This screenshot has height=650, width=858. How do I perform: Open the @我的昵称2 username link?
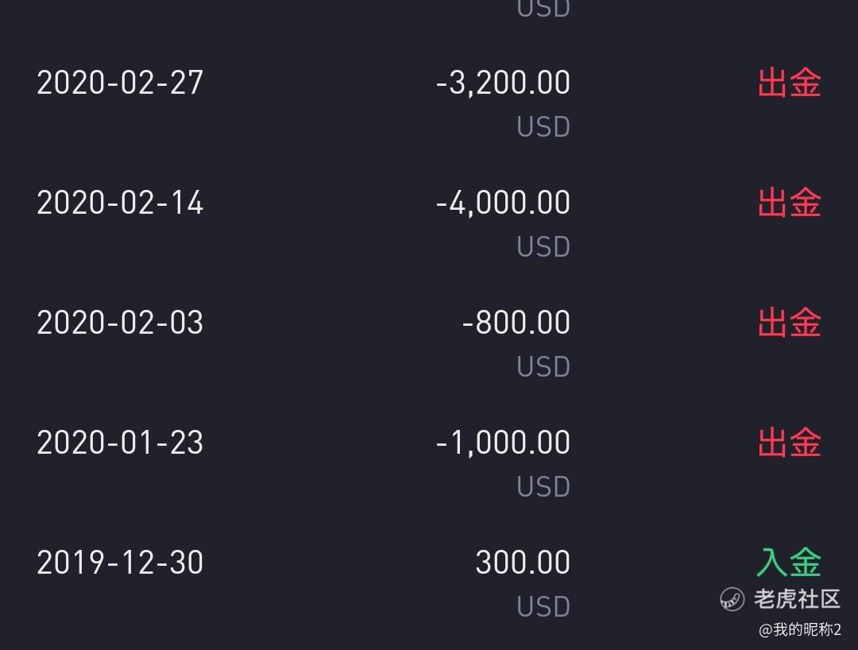799,630
